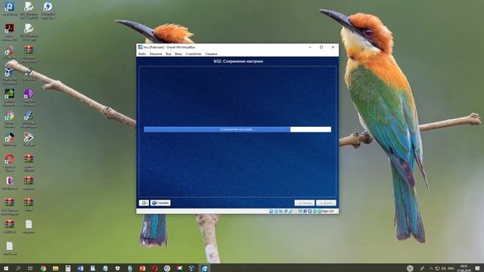Open the blue lightning-bolt desktop icon
The image size is (484, 272).
pyautogui.click(x=48, y=10)
